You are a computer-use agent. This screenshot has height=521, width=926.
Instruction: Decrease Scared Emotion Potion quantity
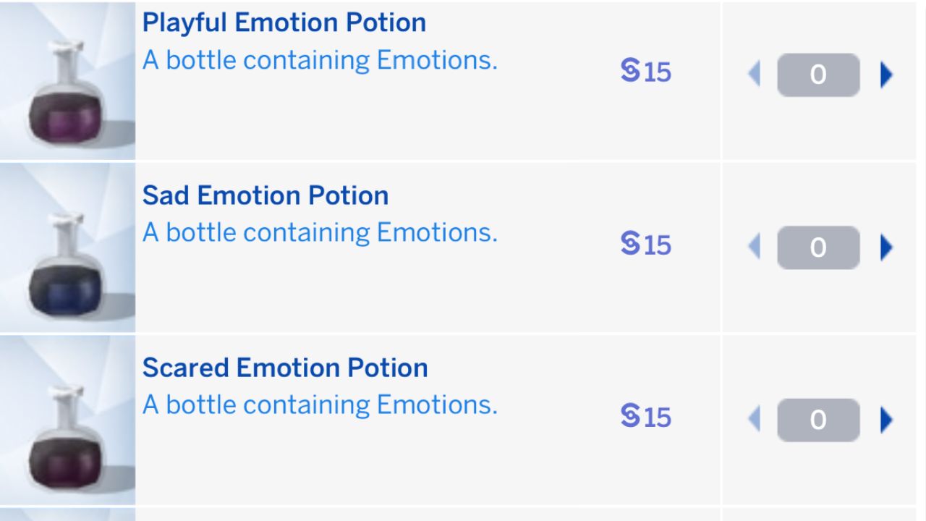(x=754, y=420)
